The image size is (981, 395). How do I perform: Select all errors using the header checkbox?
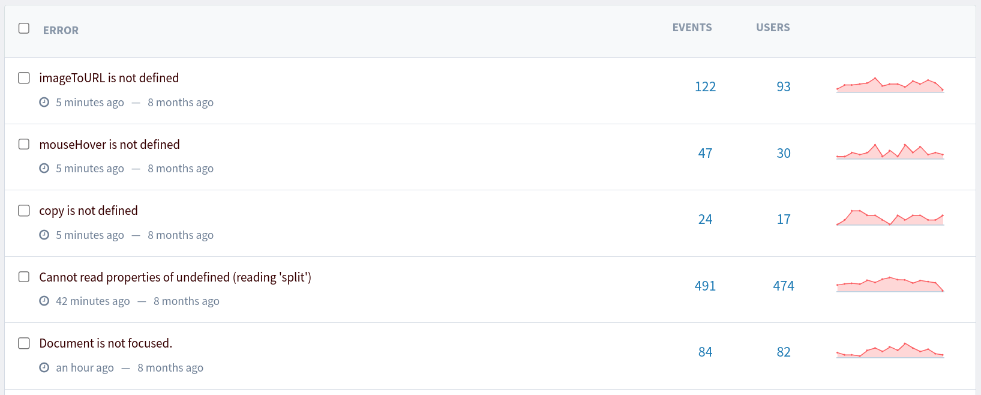click(x=23, y=28)
